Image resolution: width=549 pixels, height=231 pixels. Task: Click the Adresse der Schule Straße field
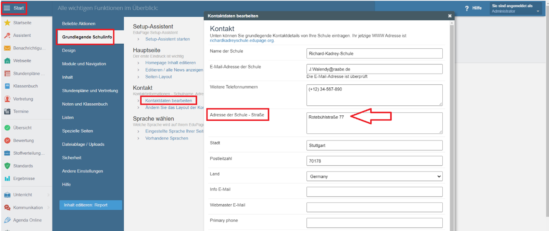coord(374,123)
